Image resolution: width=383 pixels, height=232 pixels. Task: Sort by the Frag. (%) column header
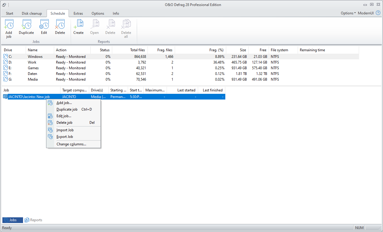click(x=200, y=50)
